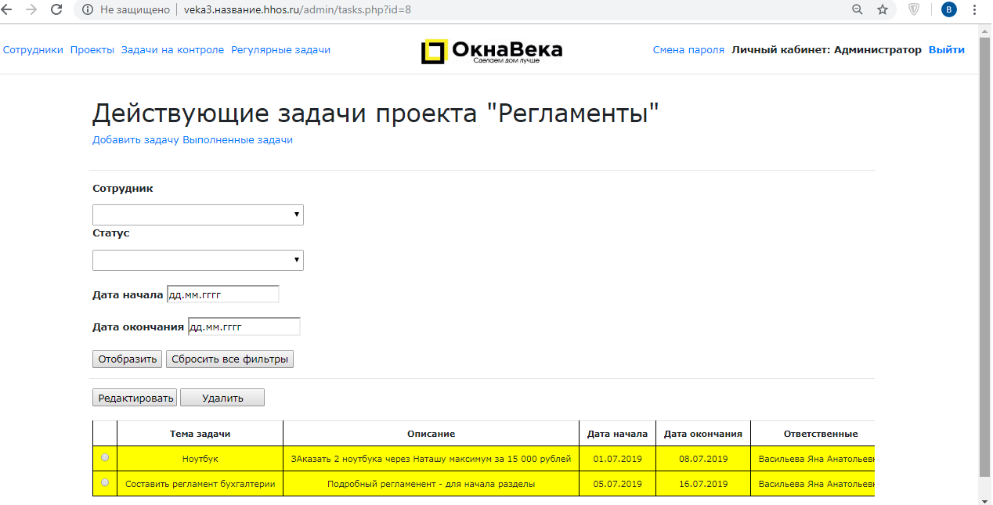Open the Проекты menu item
Screen dimensions: 993x505
(92, 50)
